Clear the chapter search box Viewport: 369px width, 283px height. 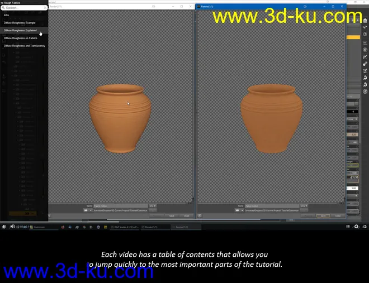click(45, 8)
